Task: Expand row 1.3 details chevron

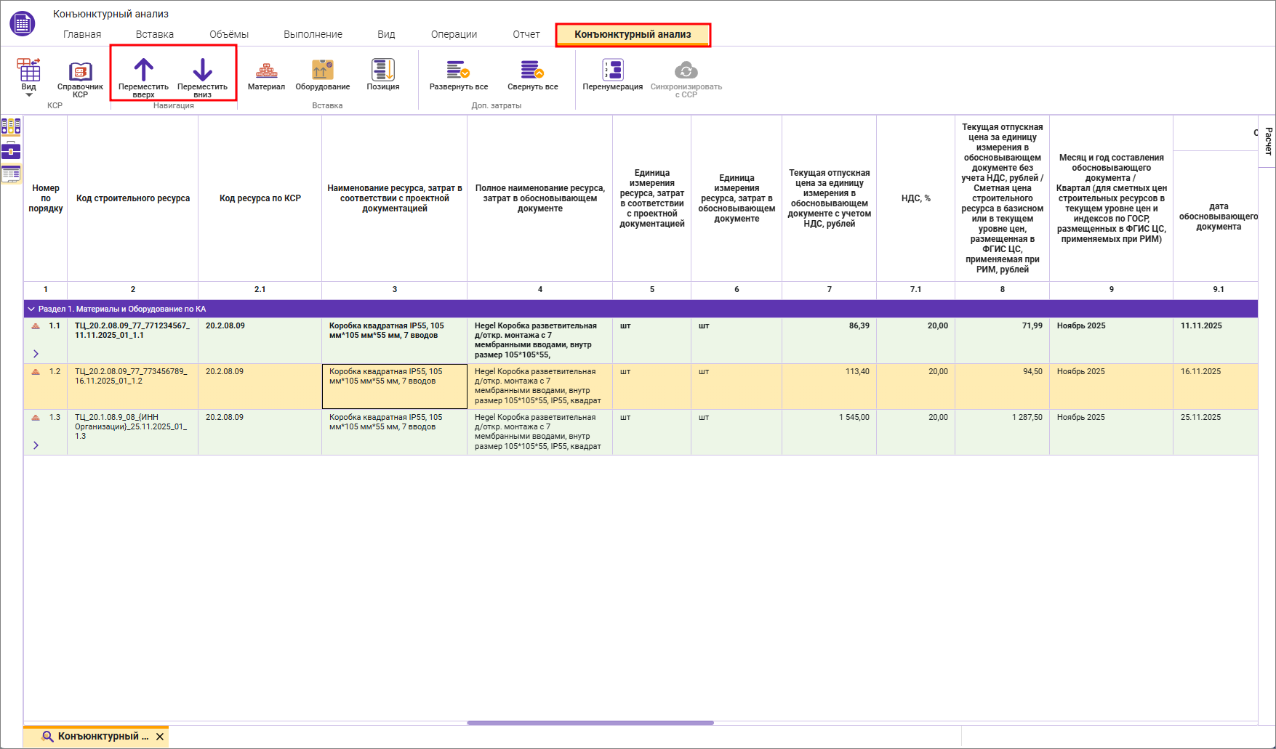Action: 36,445
